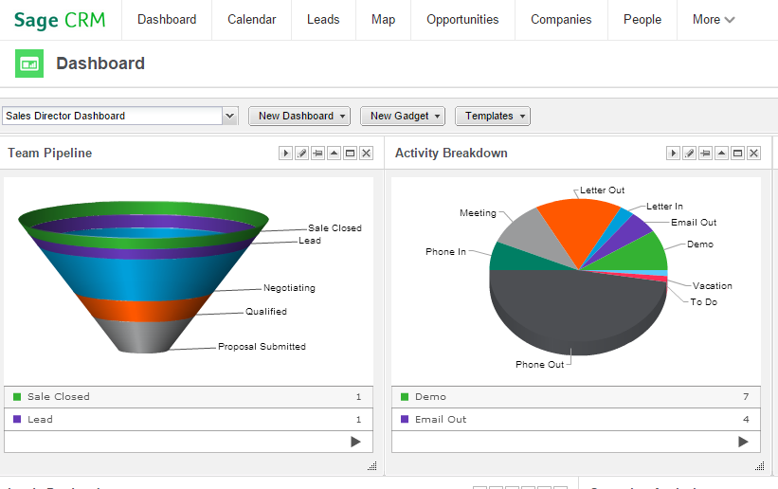Open the Calendar tab
Screen dimensions: 778x489
251,20
